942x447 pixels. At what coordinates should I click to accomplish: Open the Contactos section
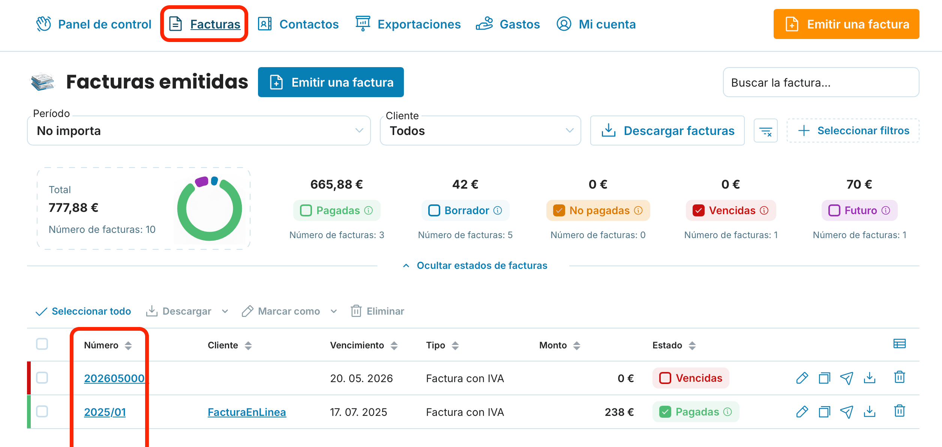point(298,24)
